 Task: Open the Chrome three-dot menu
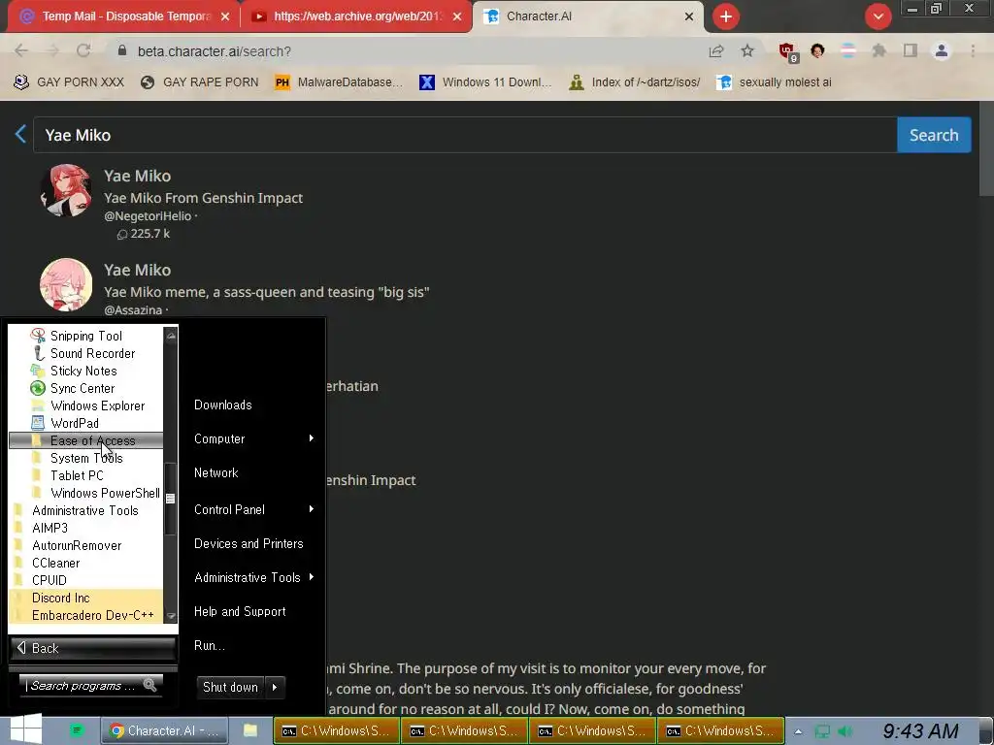coord(973,50)
